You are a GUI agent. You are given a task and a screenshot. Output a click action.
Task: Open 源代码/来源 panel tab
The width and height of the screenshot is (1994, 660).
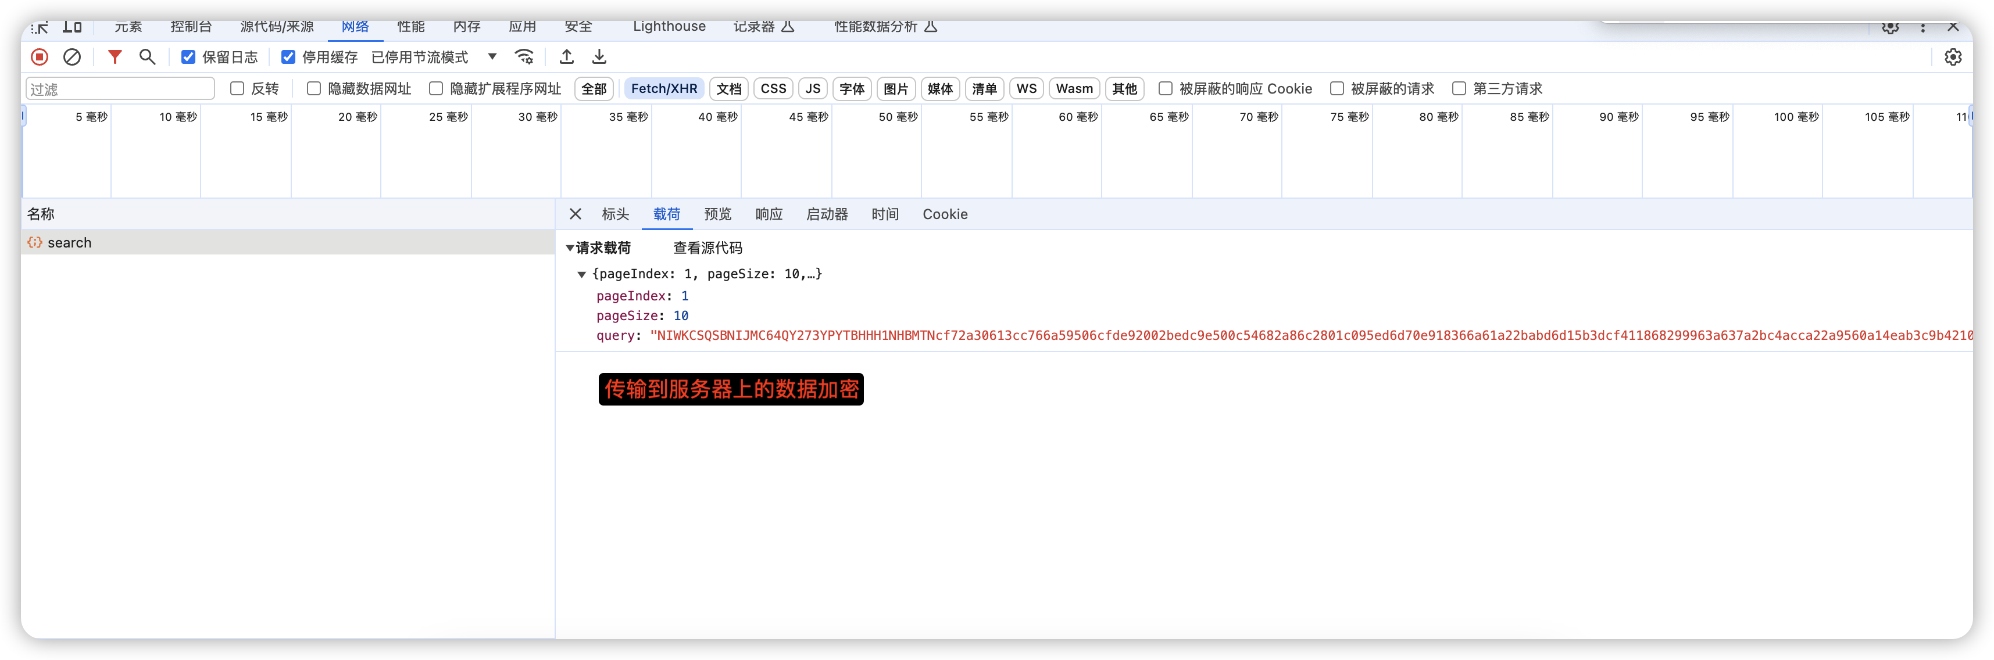(277, 27)
